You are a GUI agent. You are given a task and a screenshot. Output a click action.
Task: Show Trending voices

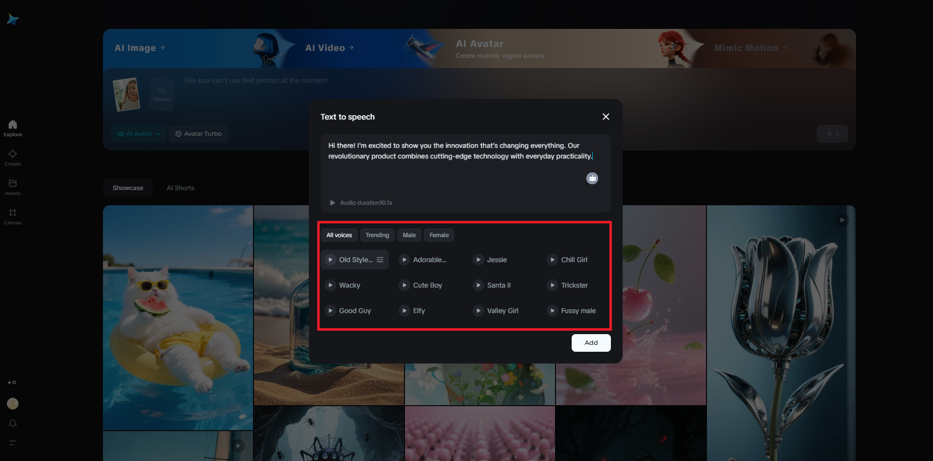377,235
